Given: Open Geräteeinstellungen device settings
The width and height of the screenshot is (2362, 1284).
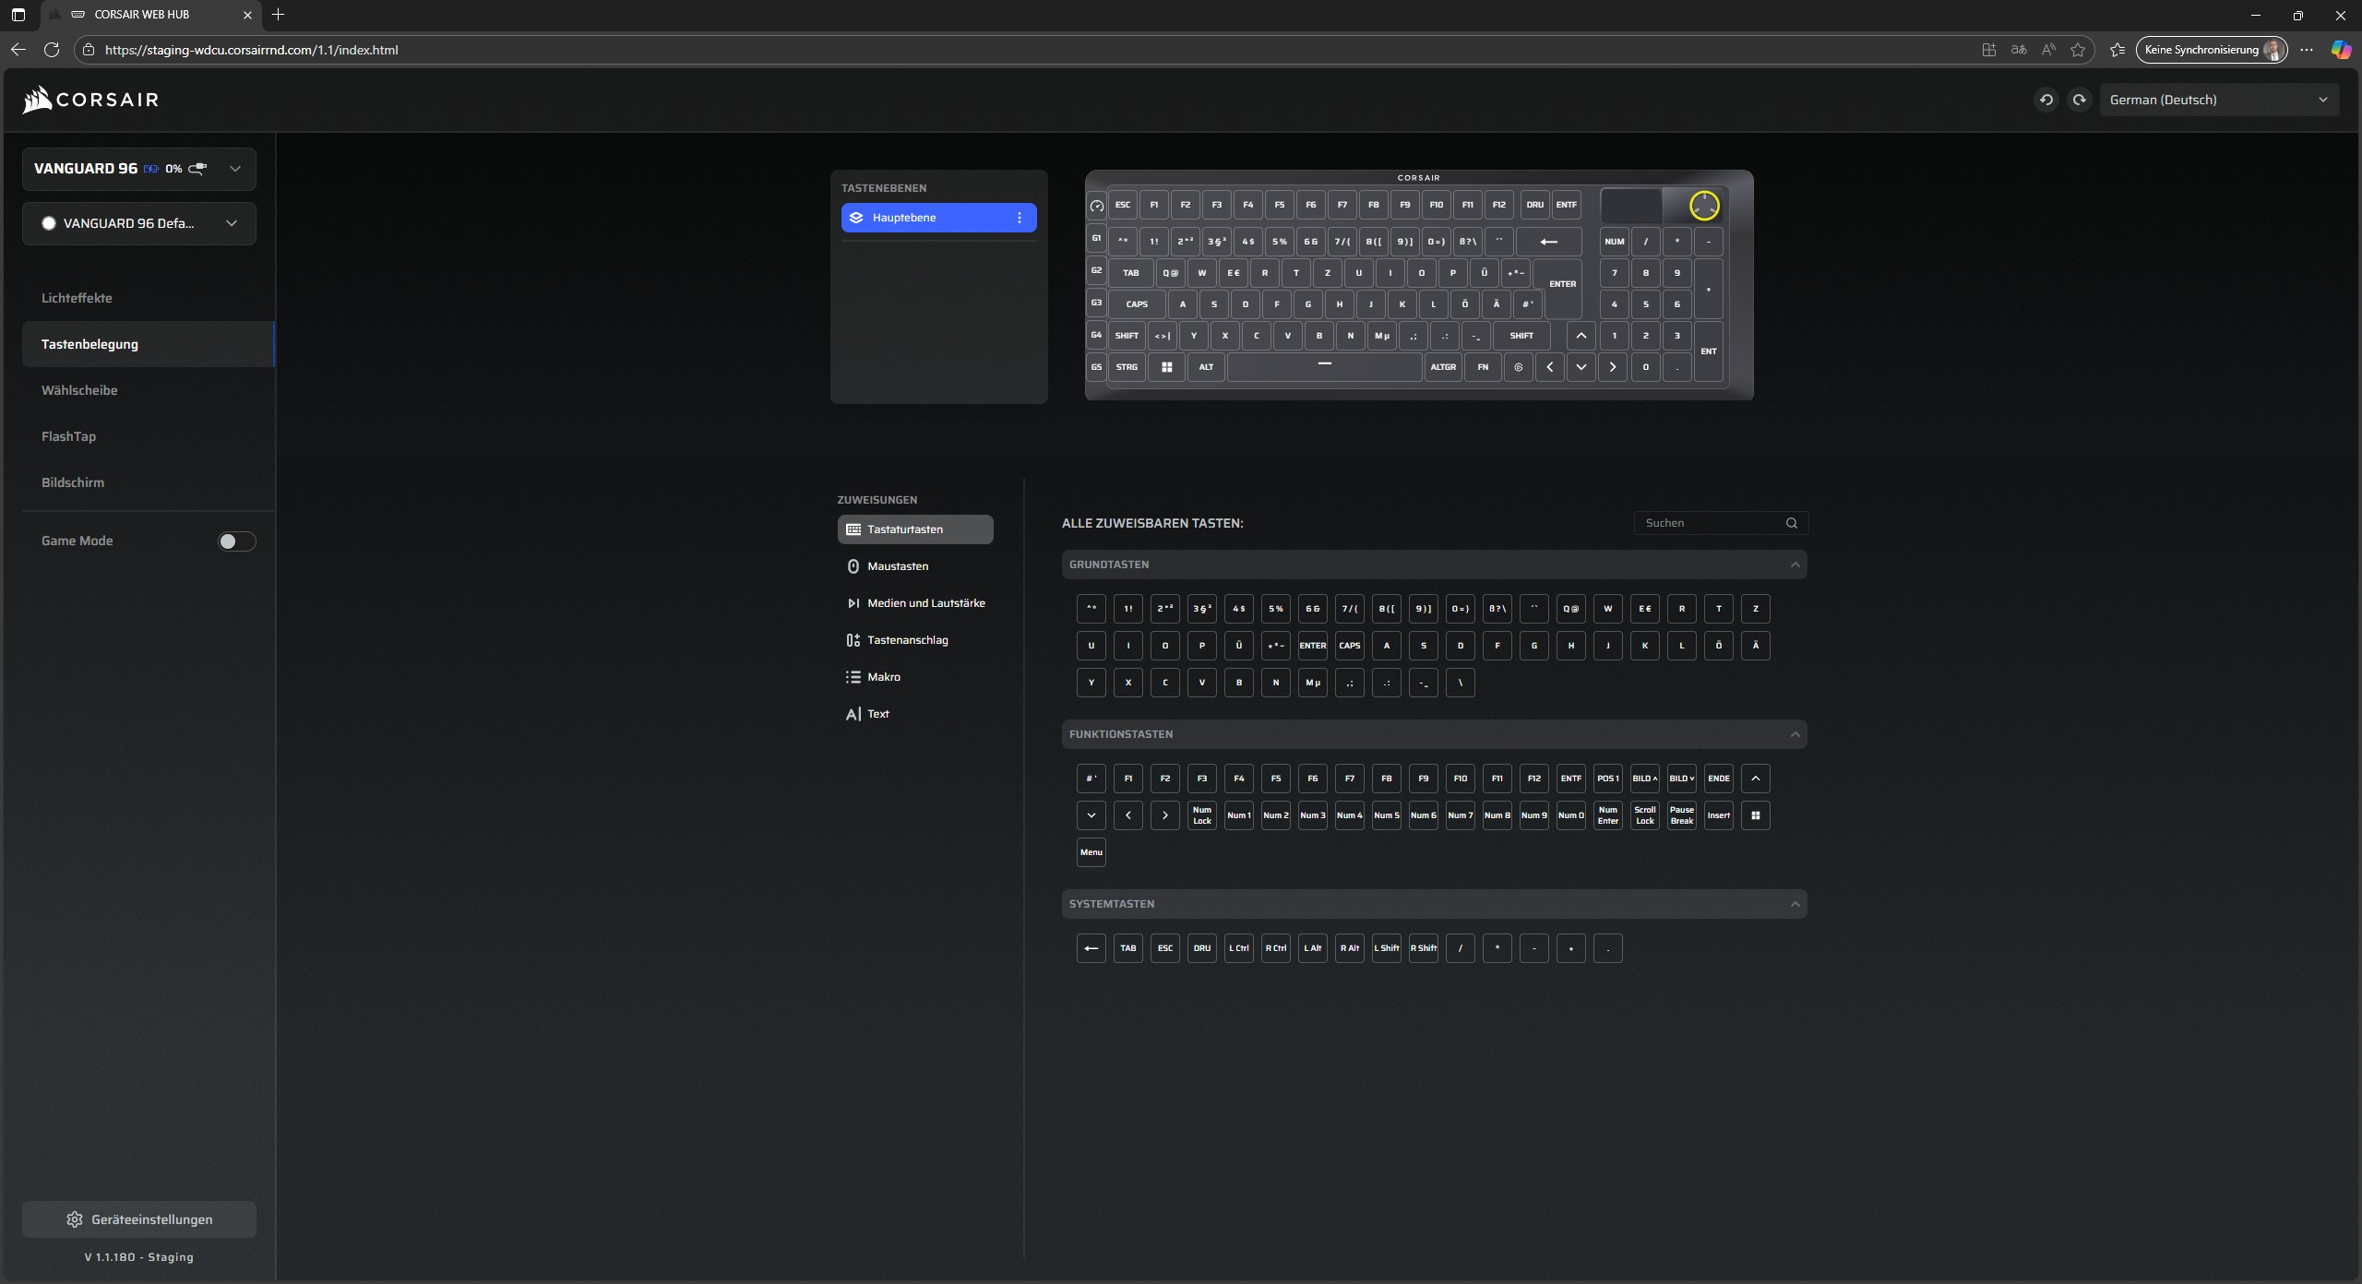Looking at the screenshot, I should [x=139, y=1219].
